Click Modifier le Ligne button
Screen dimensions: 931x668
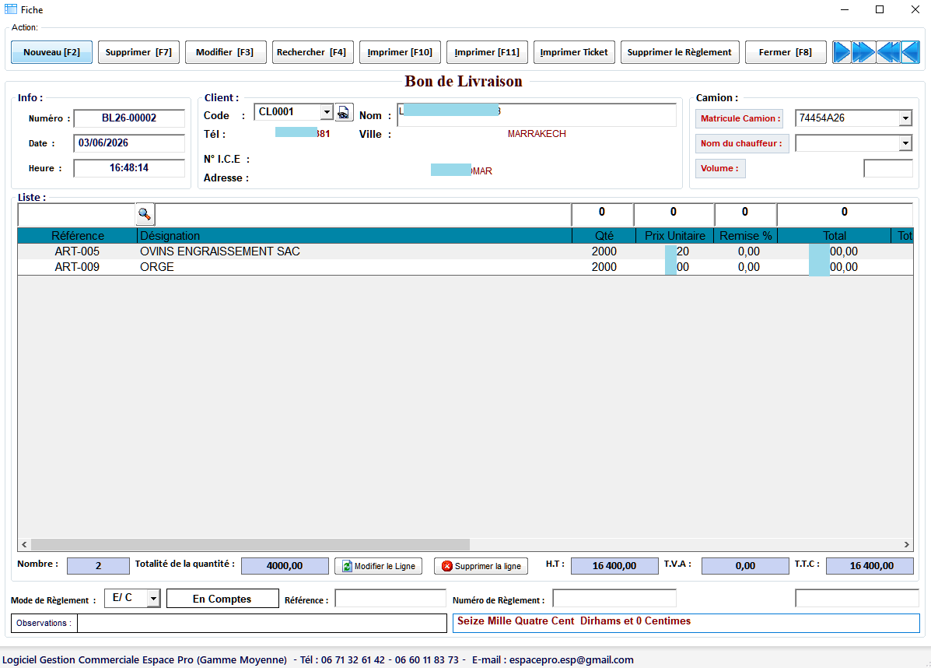click(x=379, y=566)
